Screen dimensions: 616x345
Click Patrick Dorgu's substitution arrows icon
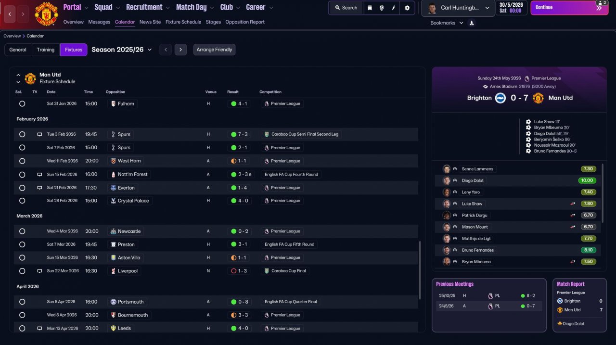click(x=573, y=215)
